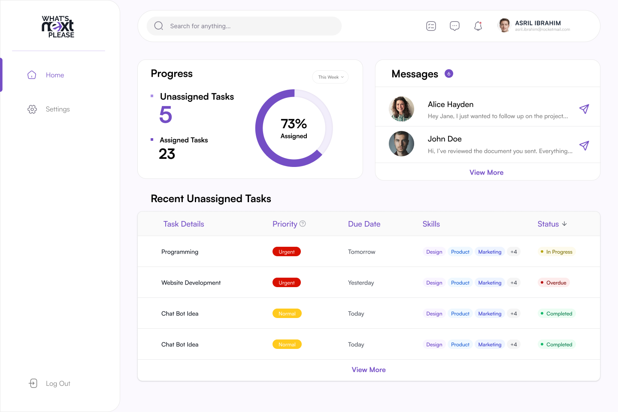The height and width of the screenshot is (412, 618).
Task: Open the This Week dropdown
Action: coord(330,77)
